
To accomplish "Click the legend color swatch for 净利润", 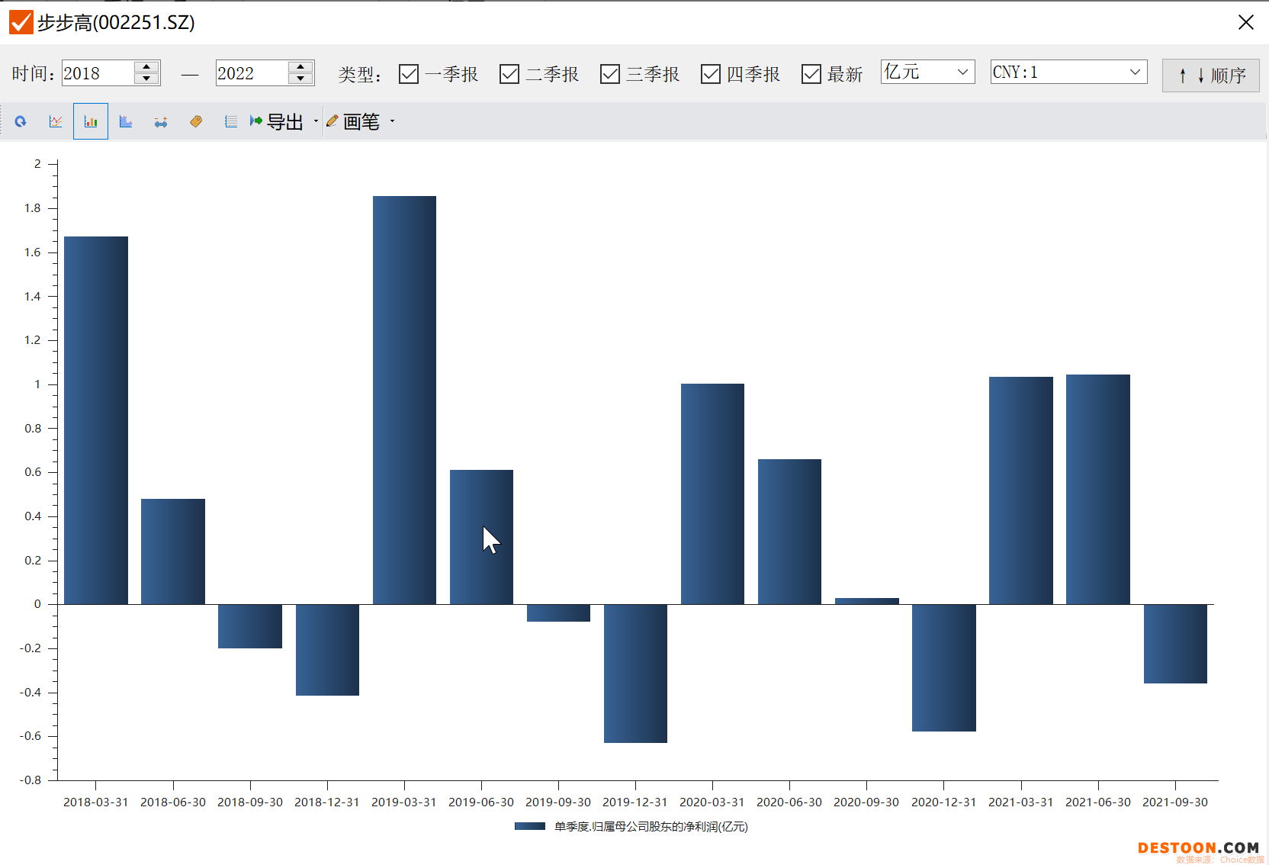I will (529, 826).
